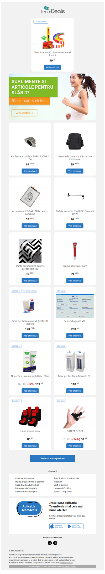Click the Aplicația Teamdeals badge graphic
105x574 pixels.
(x=29, y=509)
